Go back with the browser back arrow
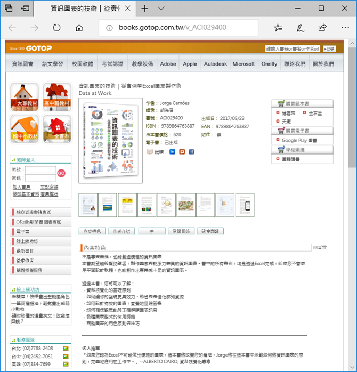The width and height of the screenshot is (357, 372). (x=12, y=28)
